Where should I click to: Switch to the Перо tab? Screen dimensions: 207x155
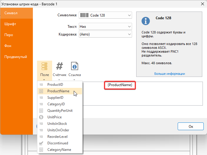(x=9, y=35)
